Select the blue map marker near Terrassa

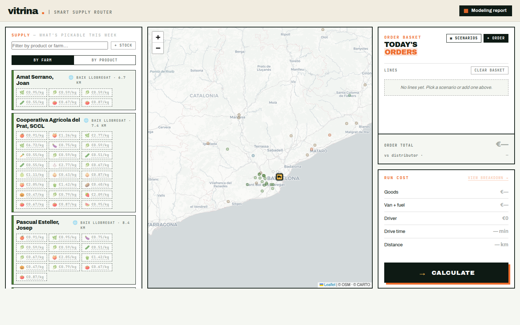click(x=253, y=156)
